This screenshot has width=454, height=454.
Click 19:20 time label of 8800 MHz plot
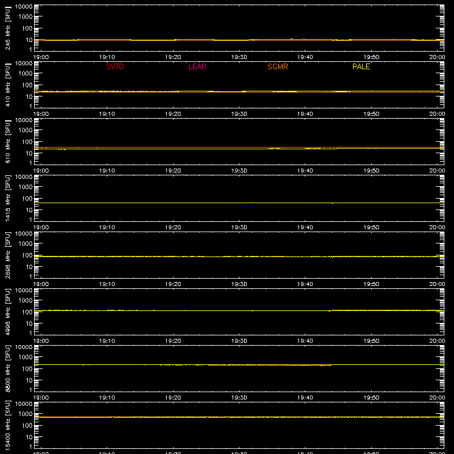tap(173, 398)
